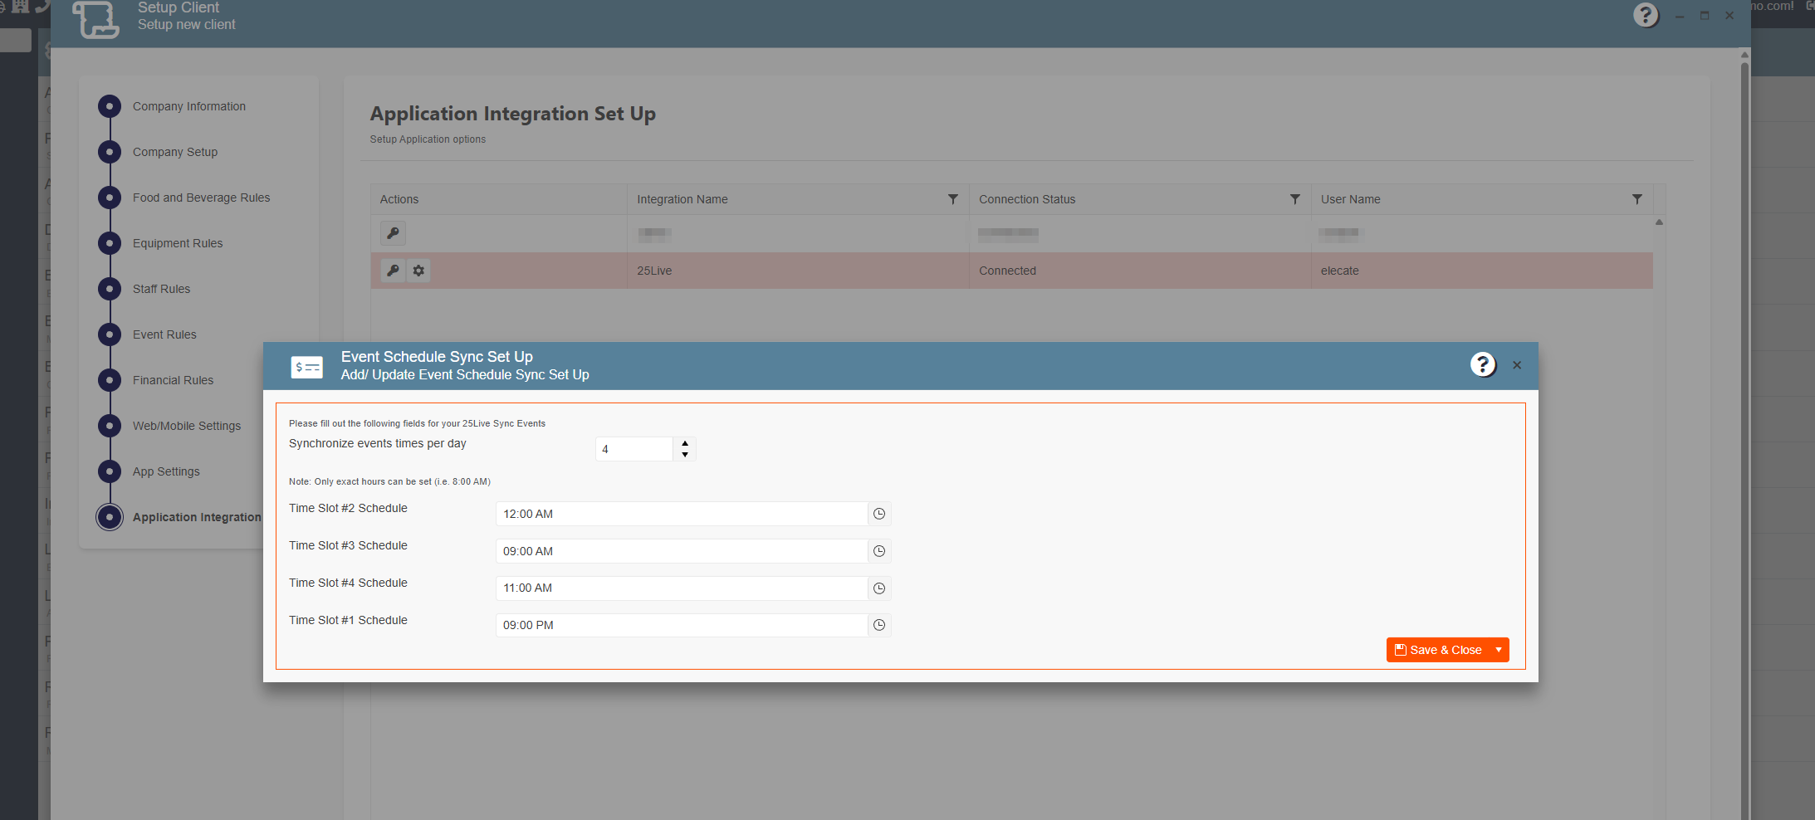Filter the Integration Name column
The image size is (1815, 820).
[953, 199]
